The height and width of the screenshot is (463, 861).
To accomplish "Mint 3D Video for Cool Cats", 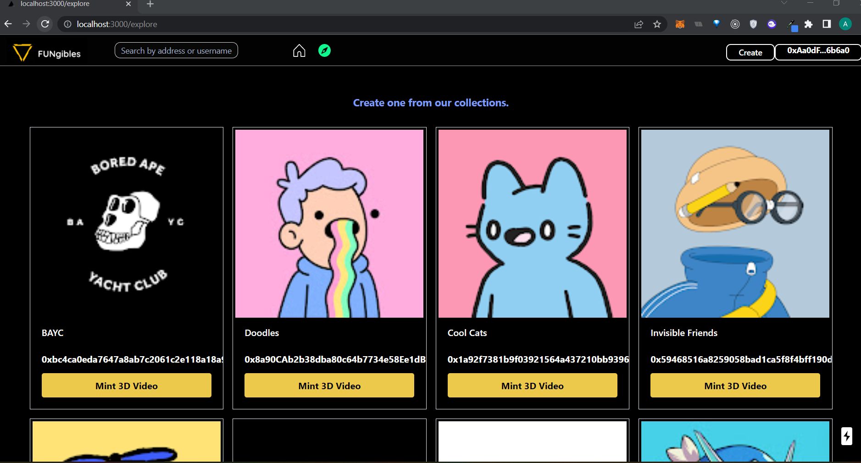I will (533, 386).
